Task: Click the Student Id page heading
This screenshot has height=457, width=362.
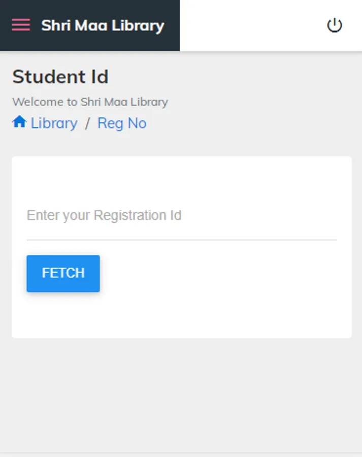Action: tap(60, 77)
